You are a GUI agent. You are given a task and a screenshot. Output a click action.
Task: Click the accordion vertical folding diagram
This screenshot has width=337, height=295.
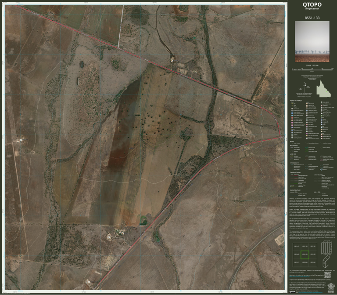(326, 248)
